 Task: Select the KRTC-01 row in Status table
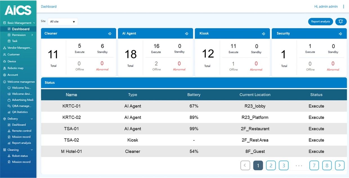[x=194, y=106]
